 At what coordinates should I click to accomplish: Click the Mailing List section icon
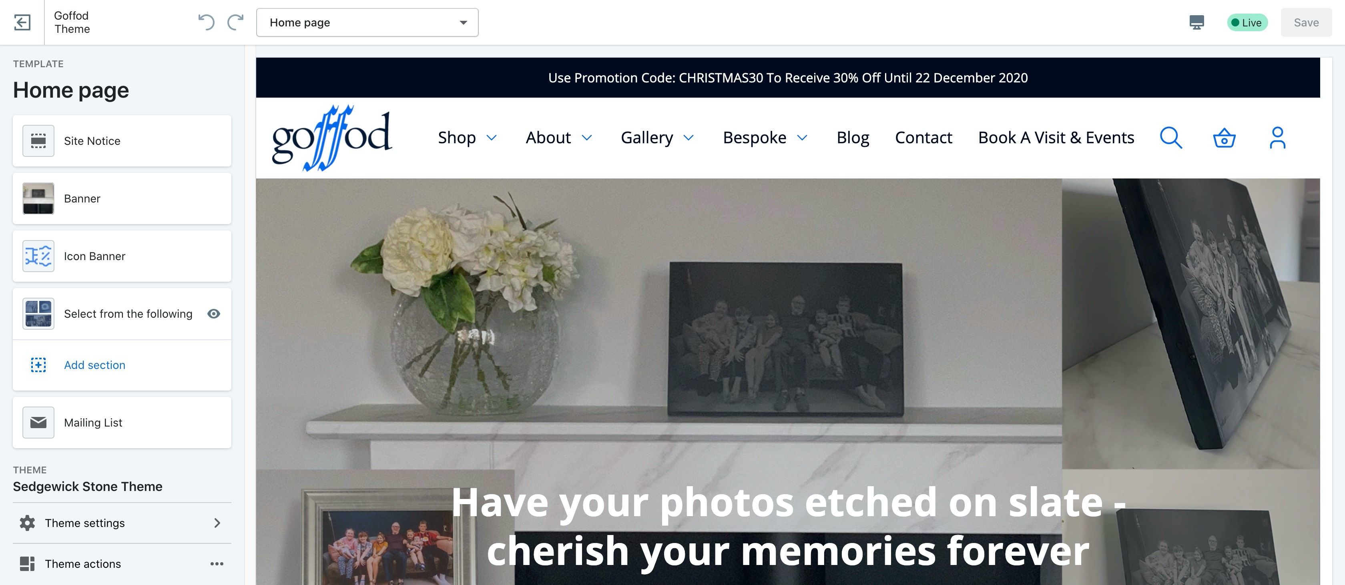pyautogui.click(x=38, y=422)
